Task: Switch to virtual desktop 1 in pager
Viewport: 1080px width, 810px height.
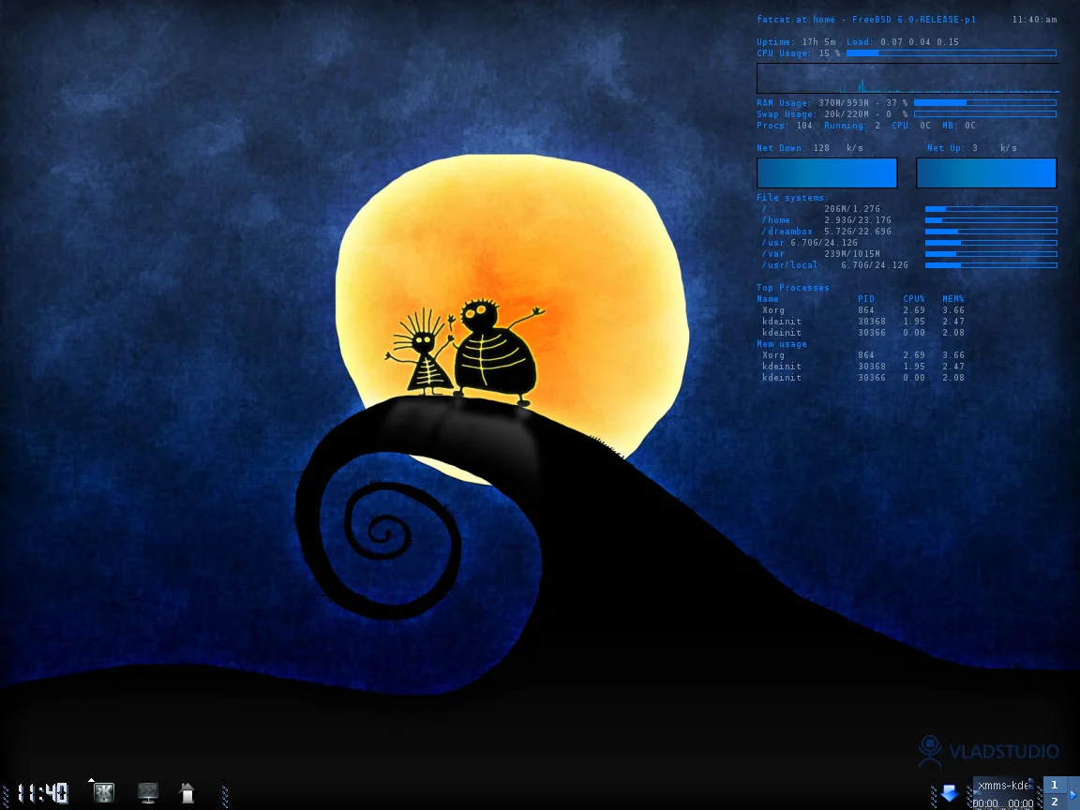Action: coord(1054,785)
